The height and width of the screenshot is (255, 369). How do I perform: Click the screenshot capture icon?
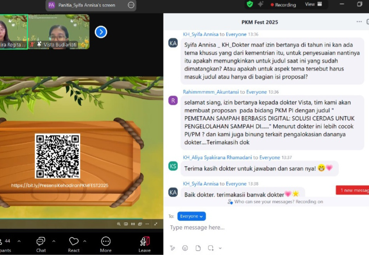tap(211, 248)
